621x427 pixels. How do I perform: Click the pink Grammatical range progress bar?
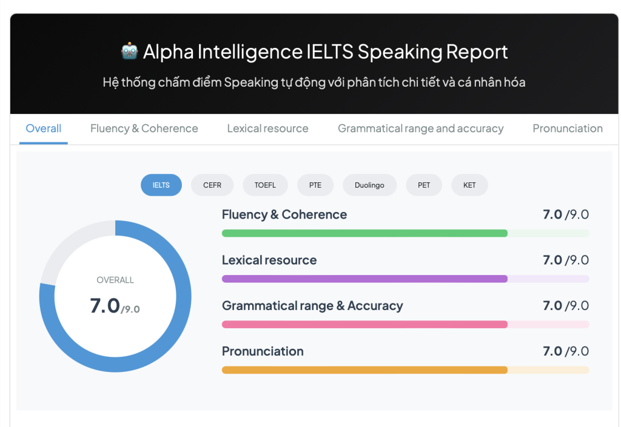[x=364, y=324]
